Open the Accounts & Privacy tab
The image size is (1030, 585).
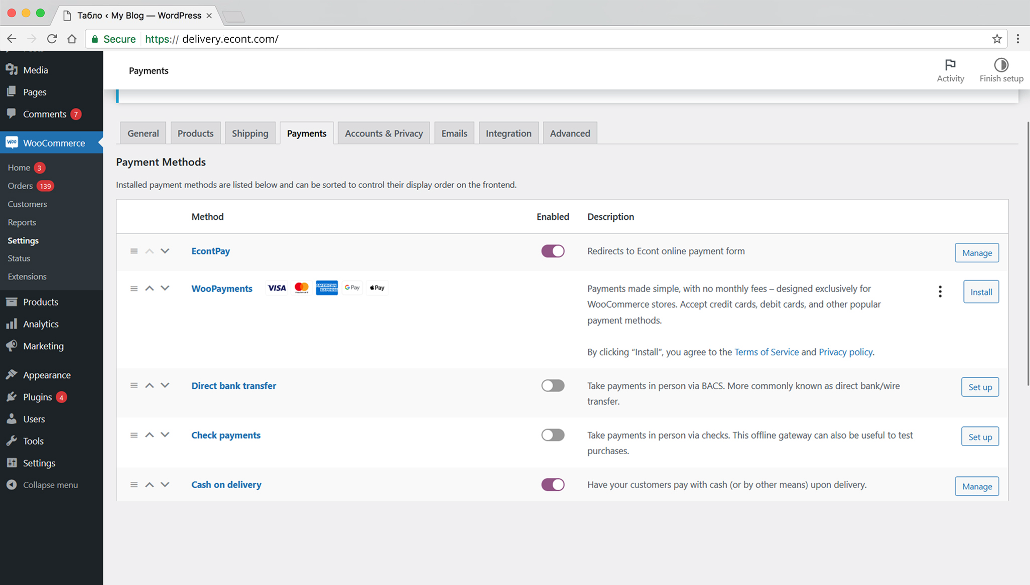[383, 133]
